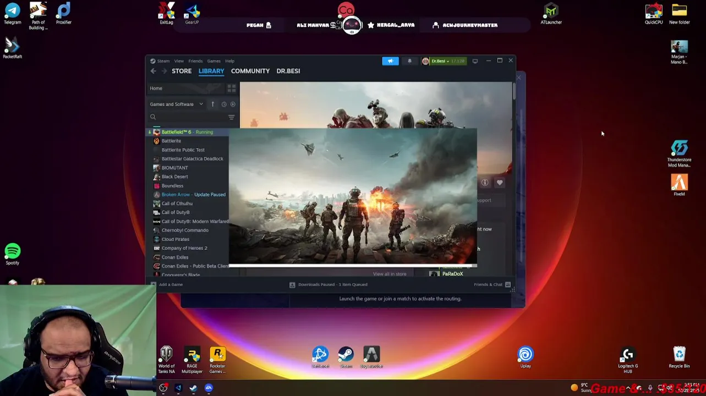Open the DR.BESI profile tab
The height and width of the screenshot is (396, 706).
coord(288,71)
